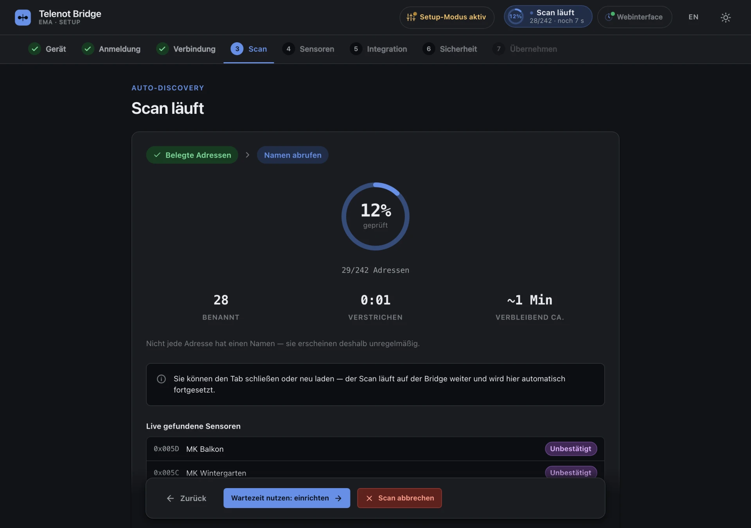This screenshot has height=528, width=751.
Task: Click the Setup-Modus aktiv badge
Action: (x=447, y=17)
